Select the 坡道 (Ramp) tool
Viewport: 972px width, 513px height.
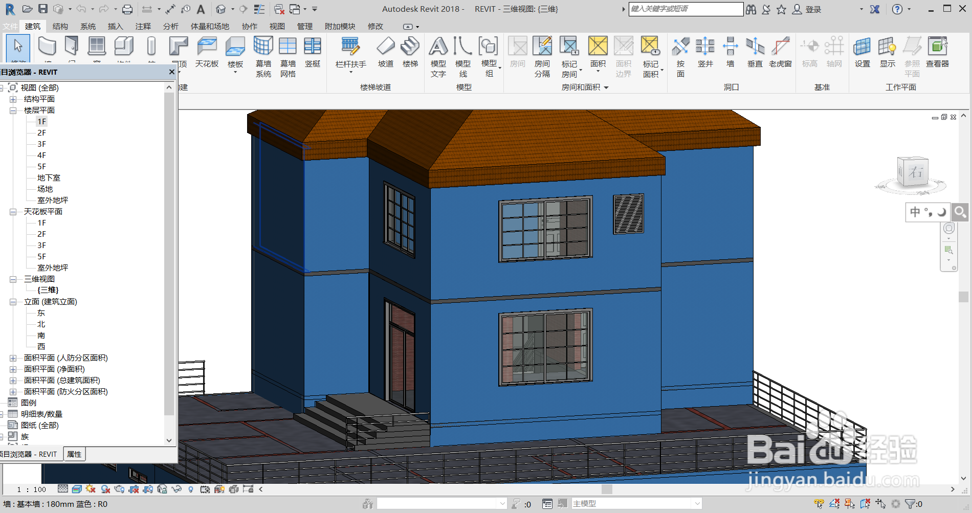tap(385, 51)
